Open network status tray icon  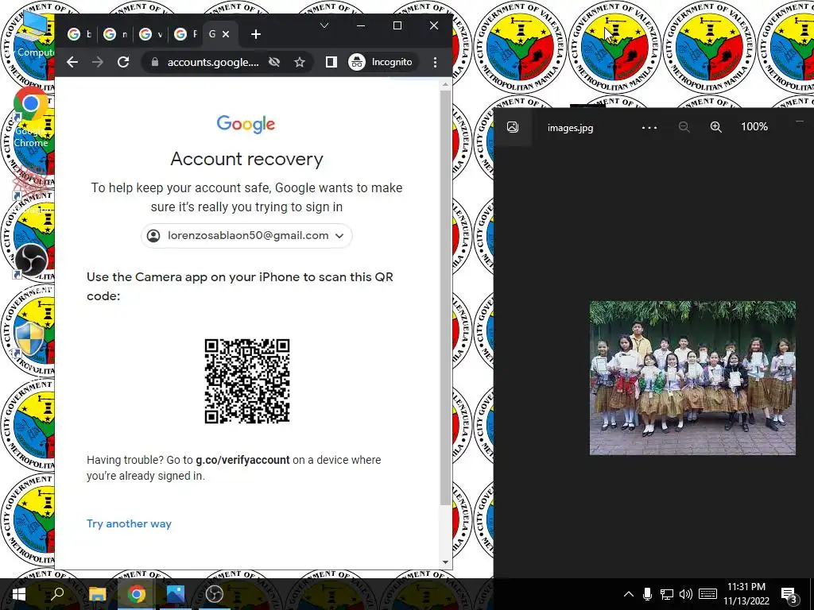coord(667,594)
